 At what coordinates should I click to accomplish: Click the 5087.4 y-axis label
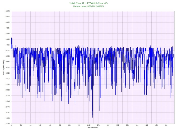pyautogui.click(x=8, y=17)
